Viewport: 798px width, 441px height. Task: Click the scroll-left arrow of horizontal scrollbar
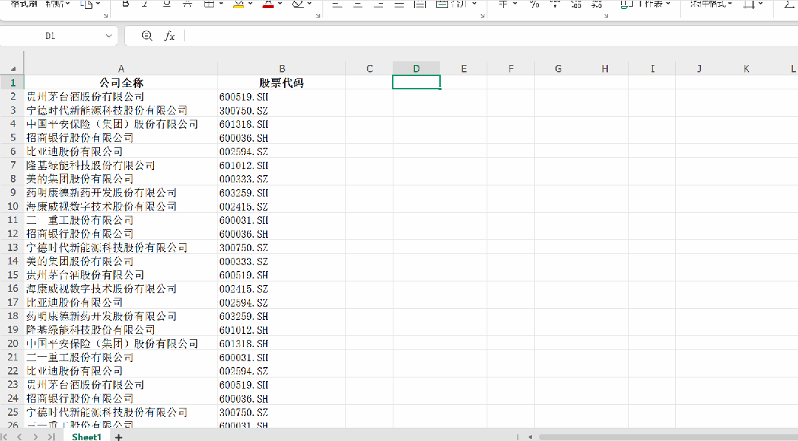[x=530, y=437]
